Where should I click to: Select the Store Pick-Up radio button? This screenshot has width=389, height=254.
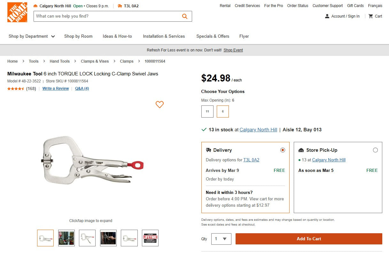click(376, 150)
